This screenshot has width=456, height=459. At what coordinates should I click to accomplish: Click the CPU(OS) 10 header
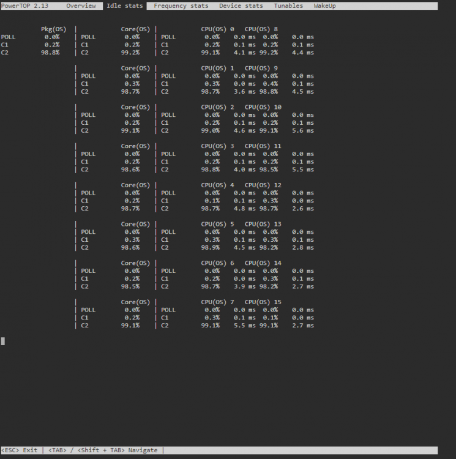263,107
